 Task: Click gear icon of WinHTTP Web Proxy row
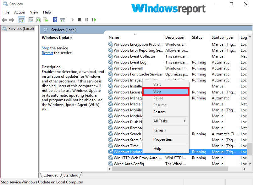coord(111,158)
